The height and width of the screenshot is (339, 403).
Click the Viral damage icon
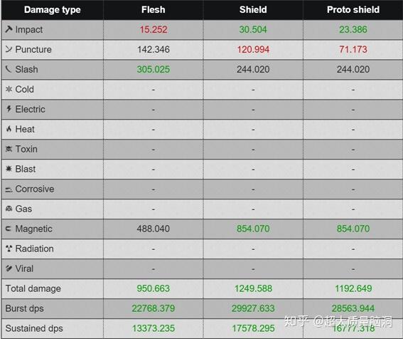9,268
